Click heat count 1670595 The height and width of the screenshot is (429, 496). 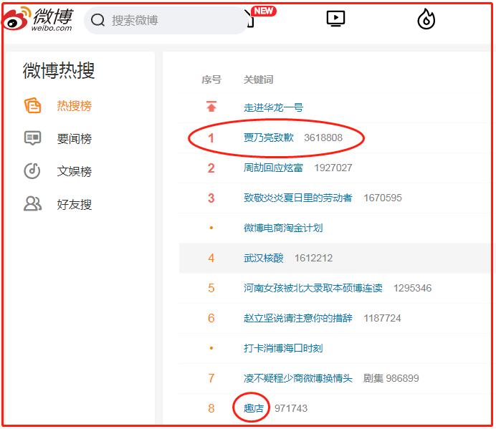click(x=383, y=198)
